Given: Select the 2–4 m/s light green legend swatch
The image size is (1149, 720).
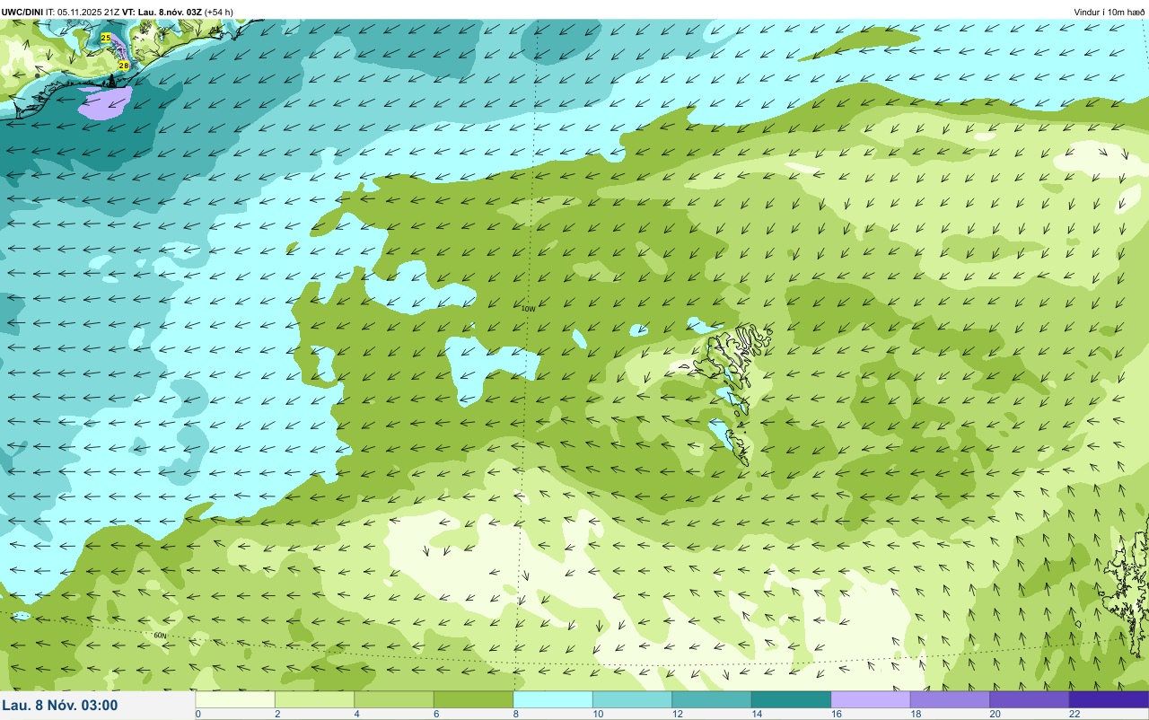Looking at the screenshot, I should [x=314, y=699].
